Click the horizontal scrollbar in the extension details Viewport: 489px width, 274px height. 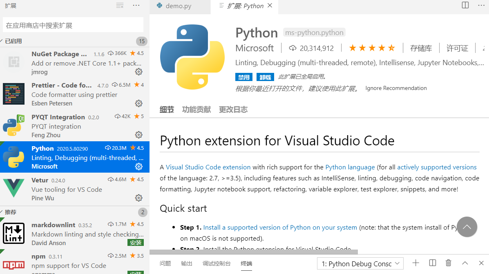point(254,252)
